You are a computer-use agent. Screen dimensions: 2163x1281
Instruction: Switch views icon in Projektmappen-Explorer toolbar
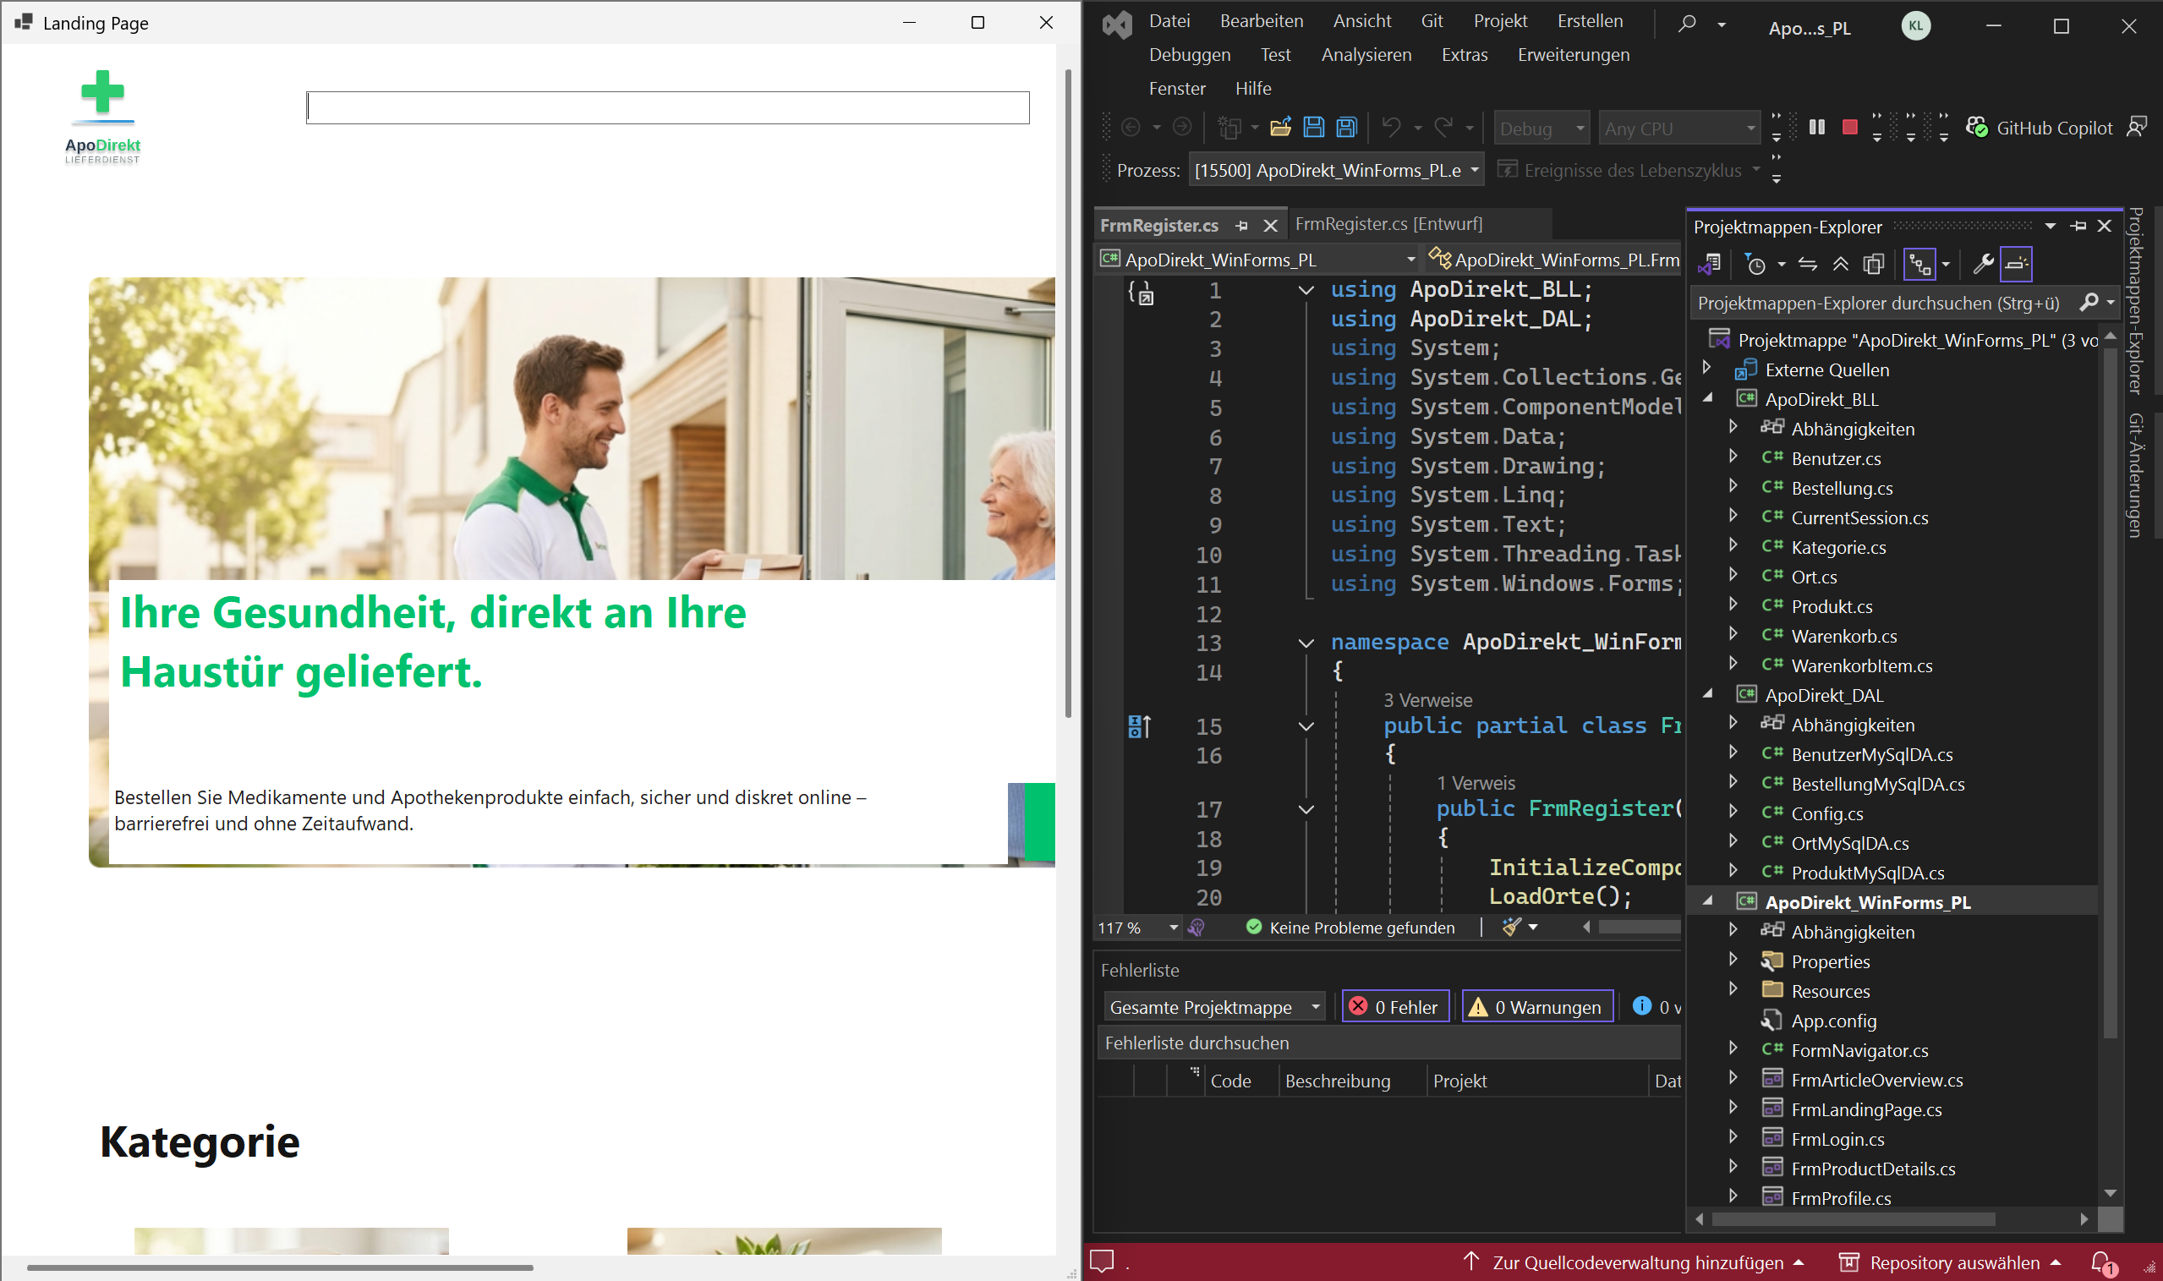(x=1709, y=264)
